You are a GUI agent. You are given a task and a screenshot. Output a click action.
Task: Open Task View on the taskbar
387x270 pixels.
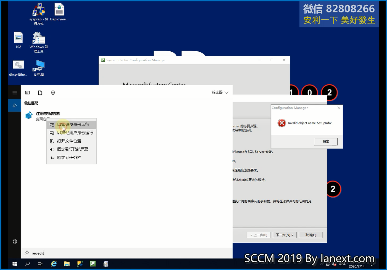(x=40, y=264)
